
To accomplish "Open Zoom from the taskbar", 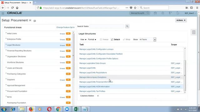I will pos(67,109).
